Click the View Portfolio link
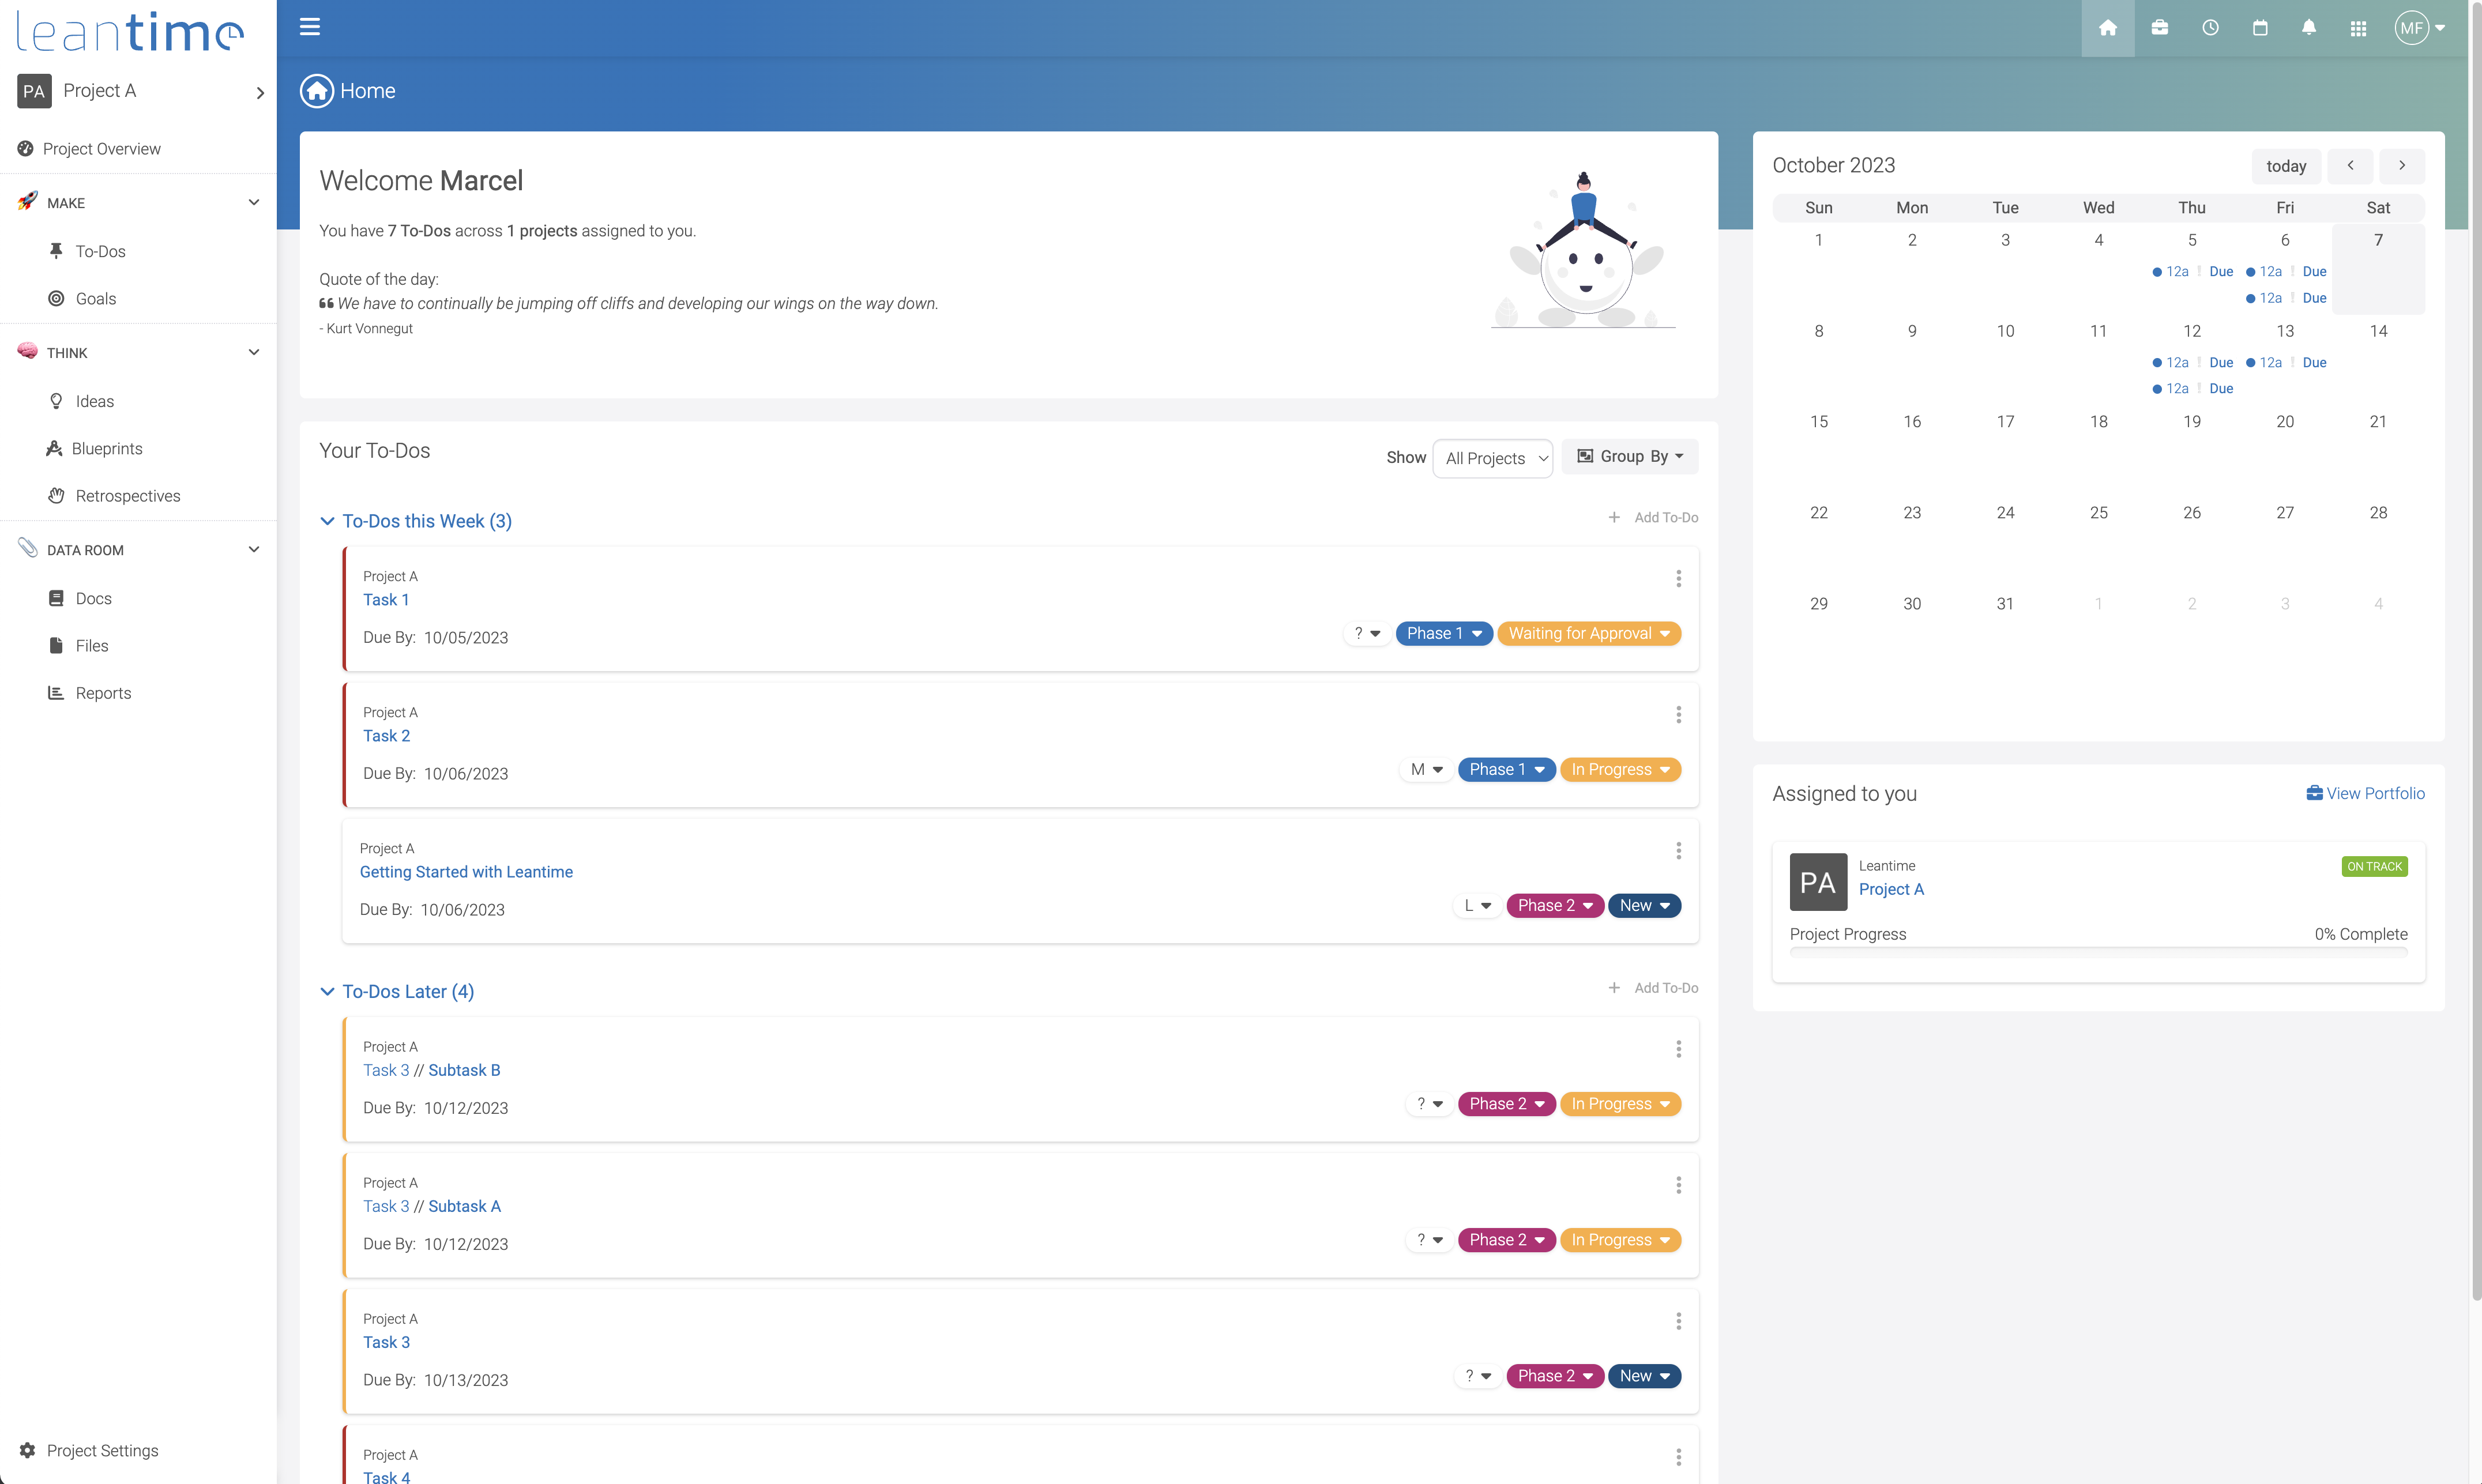This screenshot has width=2482, height=1484. [2365, 793]
